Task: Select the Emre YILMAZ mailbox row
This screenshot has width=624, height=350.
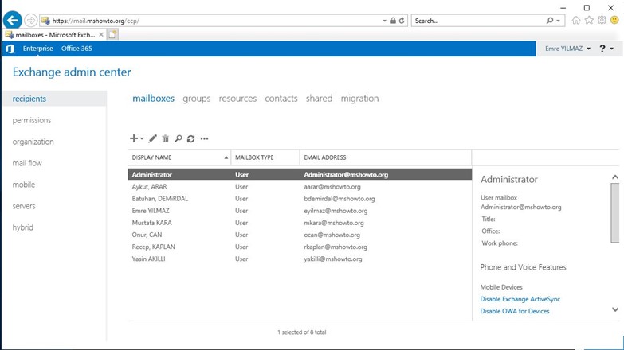Action: pos(300,211)
